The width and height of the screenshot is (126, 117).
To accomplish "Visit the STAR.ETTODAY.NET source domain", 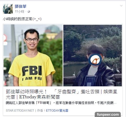I will point(20,110).
